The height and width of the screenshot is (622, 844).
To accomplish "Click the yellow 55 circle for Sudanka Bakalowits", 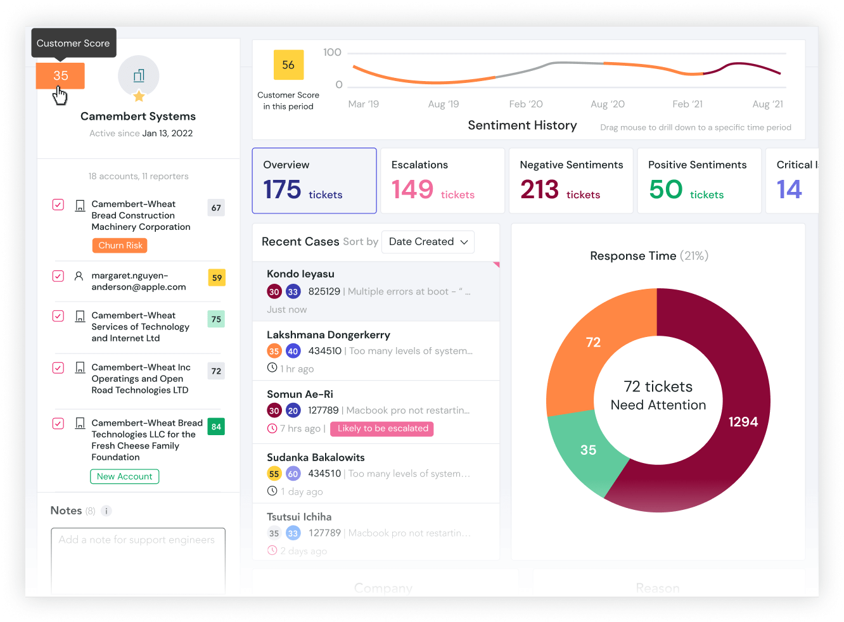I will tap(274, 474).
